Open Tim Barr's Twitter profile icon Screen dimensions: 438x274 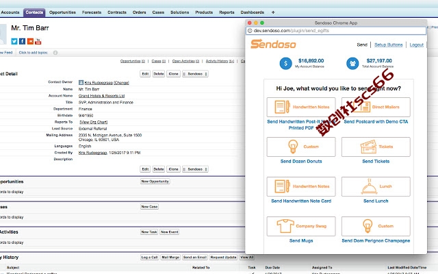[x=14, y=41]
